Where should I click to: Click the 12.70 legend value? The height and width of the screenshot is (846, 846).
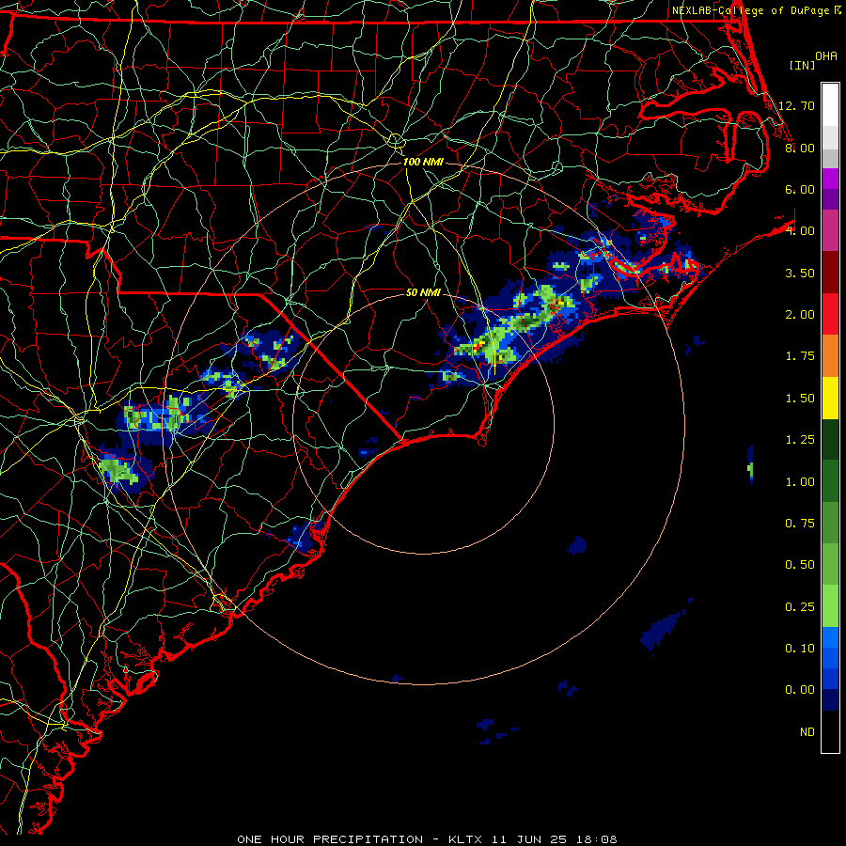point(796,105)
